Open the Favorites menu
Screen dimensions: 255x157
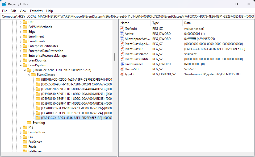click(36, 11)
